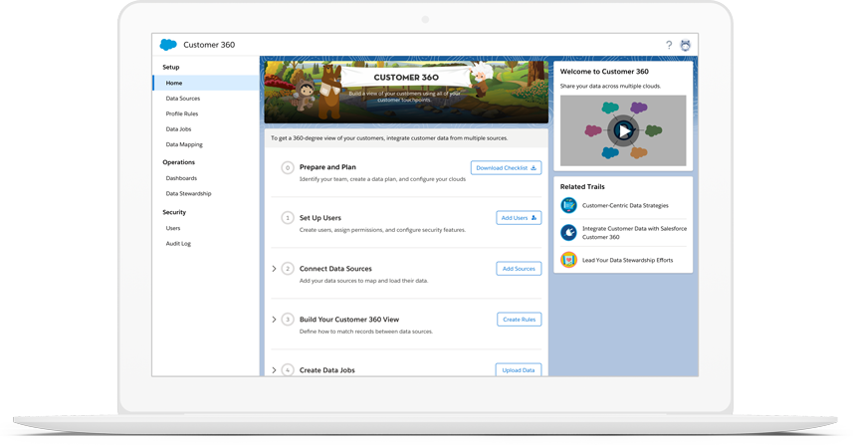Open Integrate Customer Data with Salesforce link
853x445 pixels.
click(x=634, y=233)
